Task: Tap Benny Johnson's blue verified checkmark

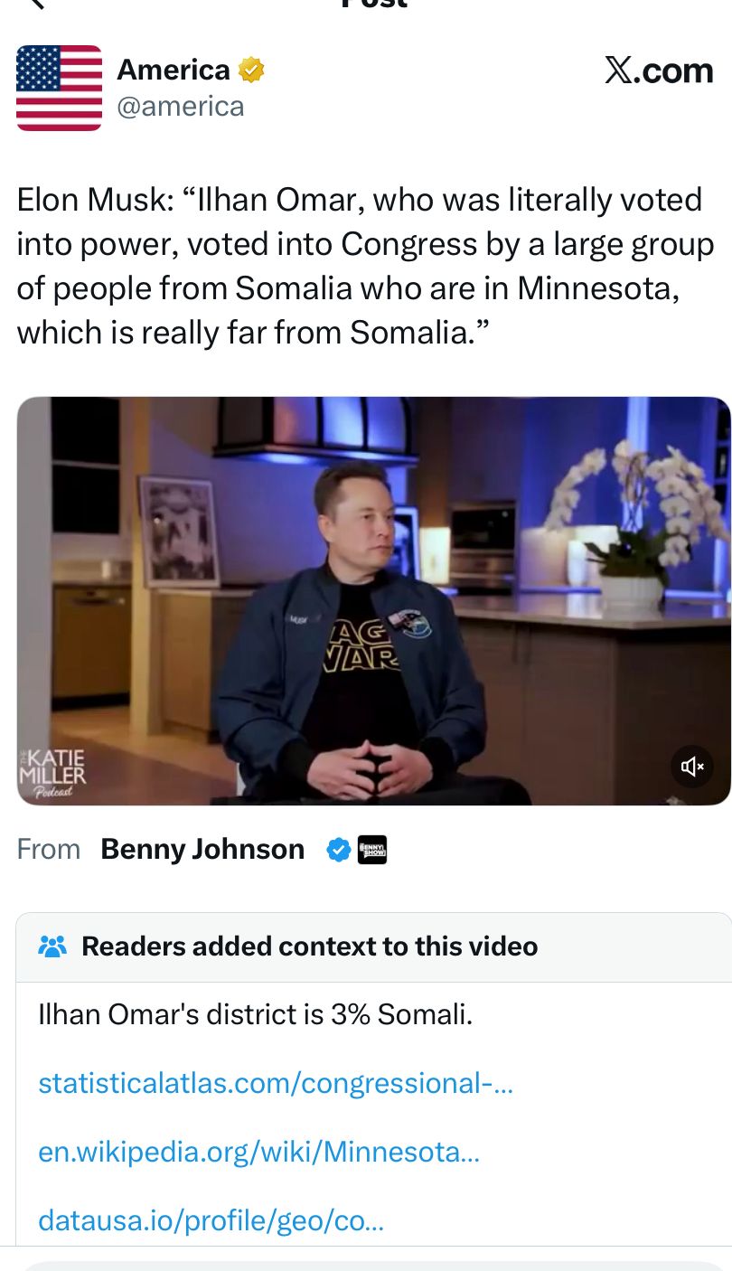Action: [x=338, y=850]
